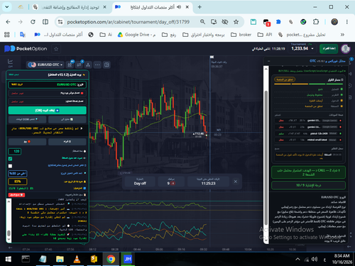Open a new browser tab
The height and width of the screenshot is (266, 355).
[200, 7]
